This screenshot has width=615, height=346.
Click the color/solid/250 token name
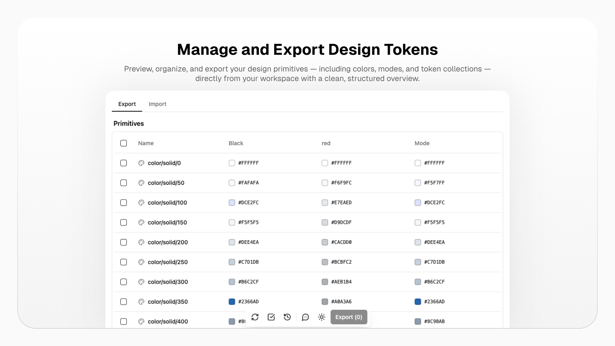[x=168, y=262]
